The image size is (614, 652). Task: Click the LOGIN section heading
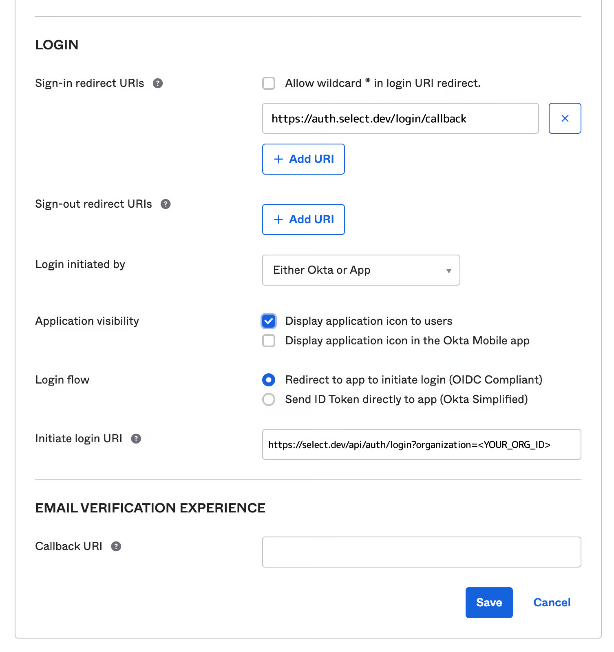point(57,45)
